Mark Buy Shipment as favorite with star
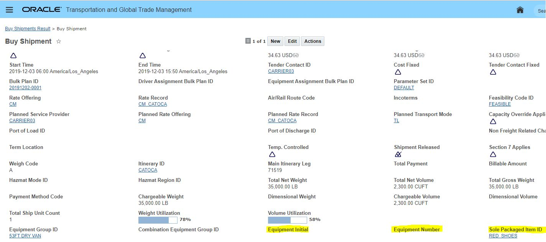 [59, 41]
